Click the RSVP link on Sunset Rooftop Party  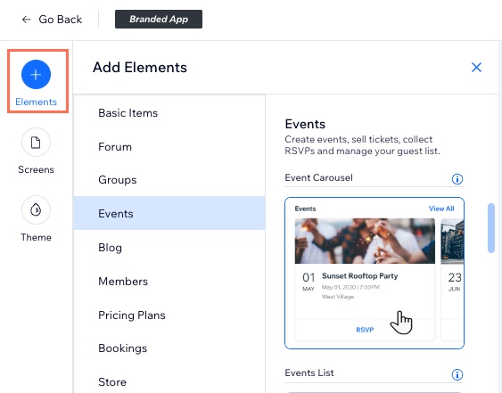(x=365, y=330)
